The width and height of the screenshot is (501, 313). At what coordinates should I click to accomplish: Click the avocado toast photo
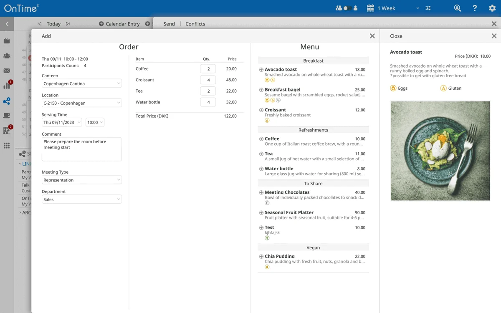(440, 151)
